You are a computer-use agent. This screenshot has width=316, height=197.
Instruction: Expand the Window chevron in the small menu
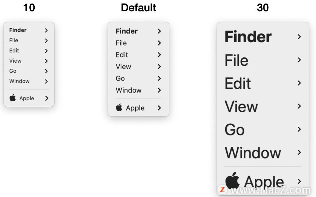(x=46, y=81)
